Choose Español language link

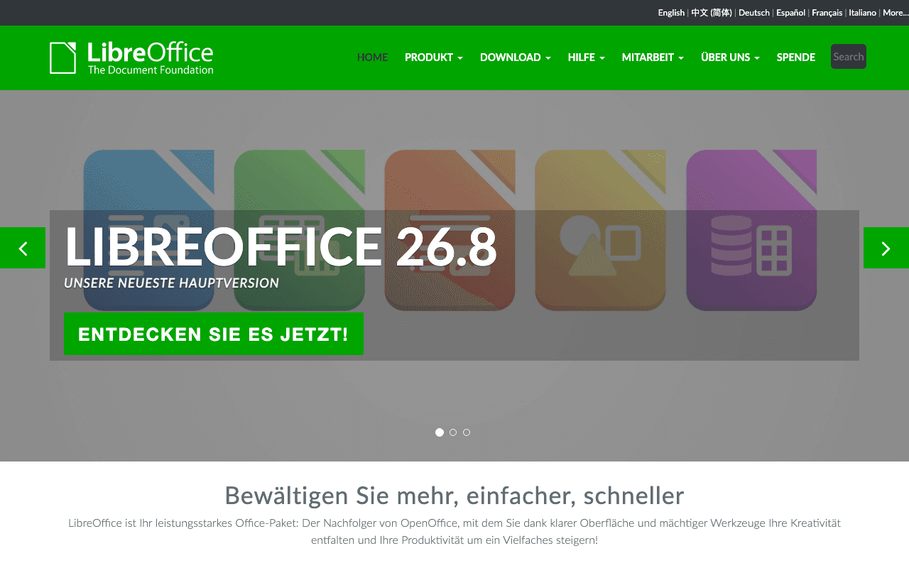pos(791,13)
